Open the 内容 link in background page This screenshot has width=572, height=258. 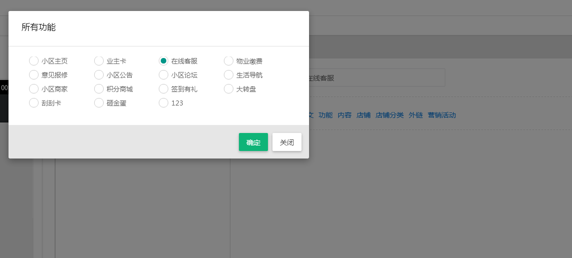(x=345, y=115)
